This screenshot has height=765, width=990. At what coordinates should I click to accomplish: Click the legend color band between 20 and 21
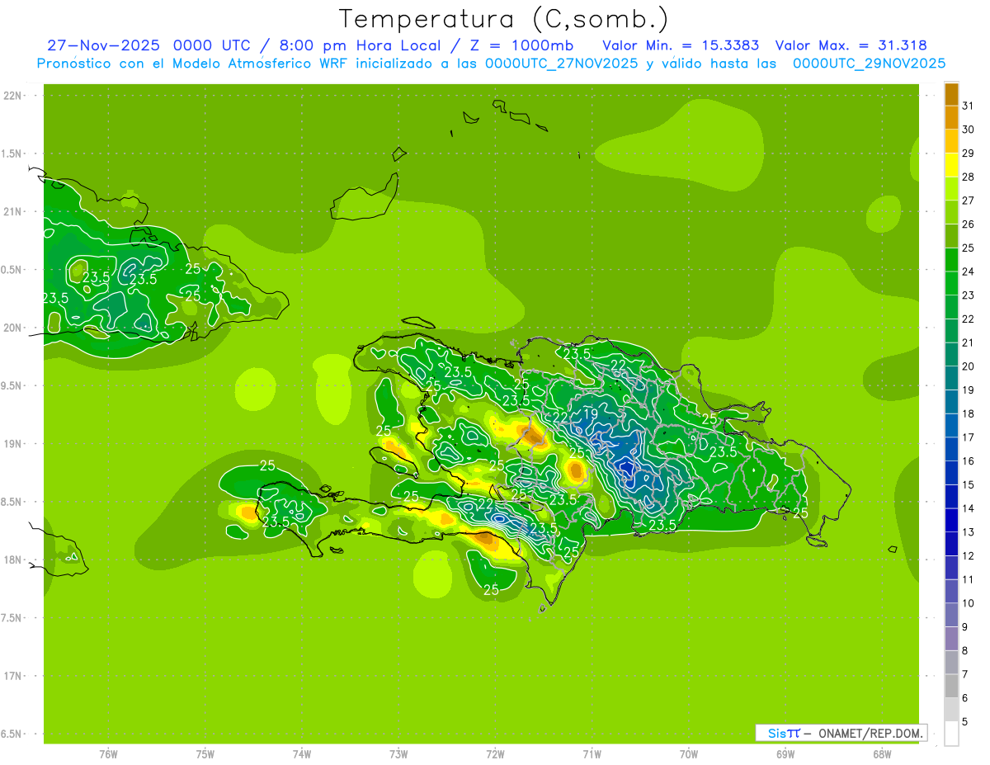click(x=951, y=355)
